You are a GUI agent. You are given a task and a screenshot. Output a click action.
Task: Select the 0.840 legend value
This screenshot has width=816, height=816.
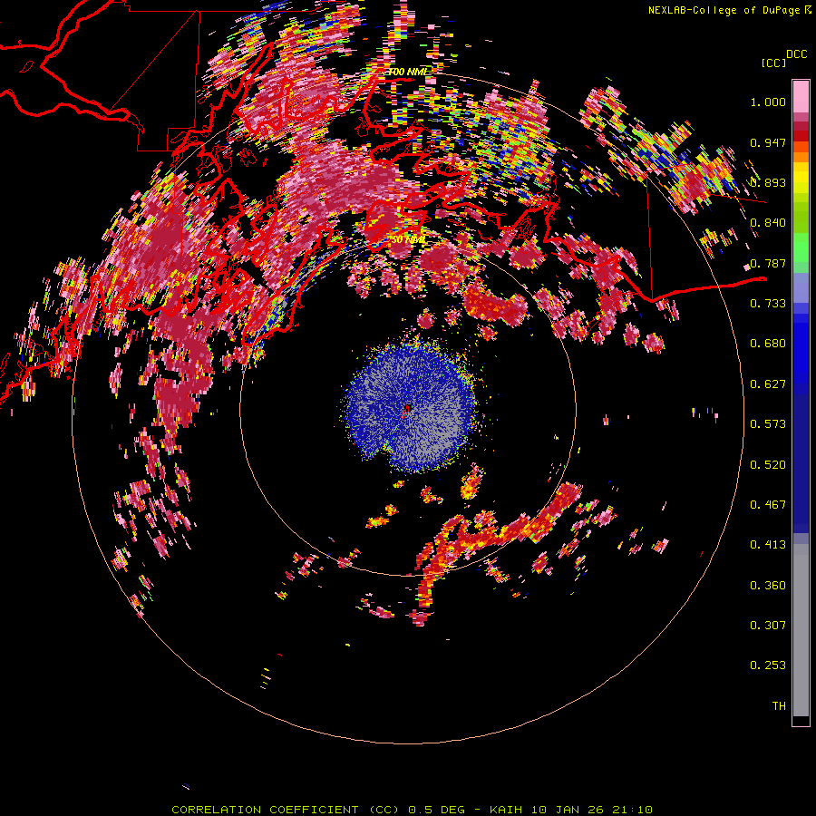[768, 223]
